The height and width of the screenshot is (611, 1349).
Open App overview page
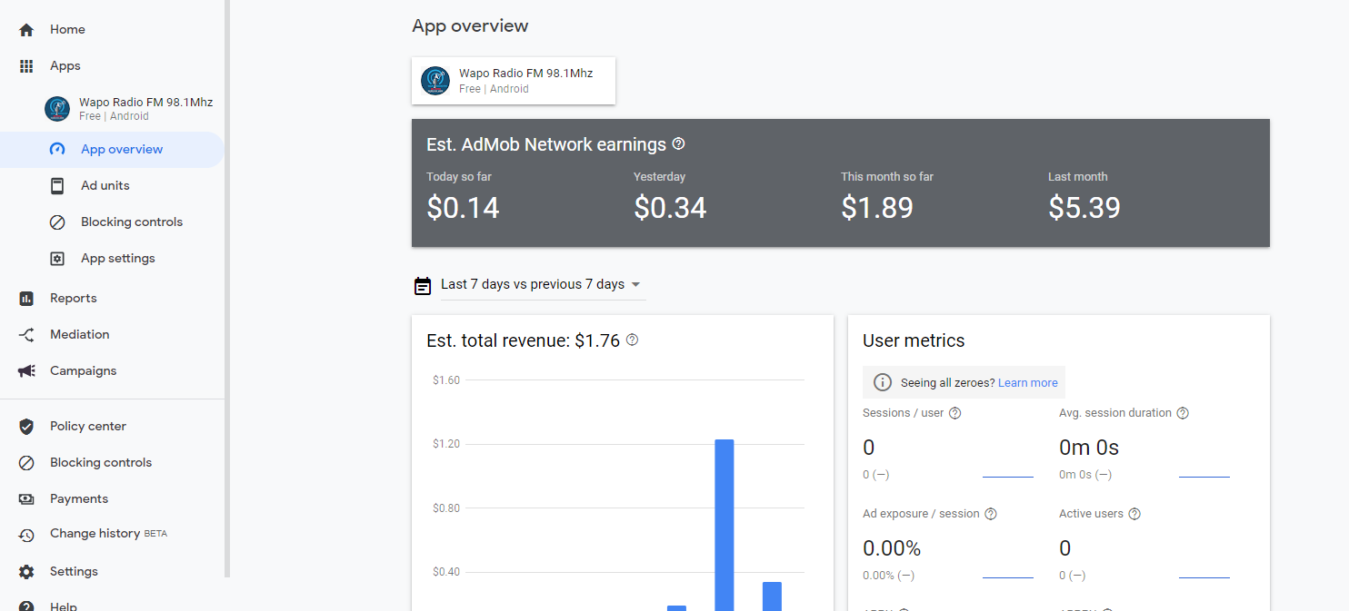(112, 149)
